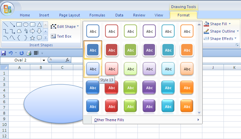This screenshot has width=241, height=139.
Task: Expand the Shape Fill dropdown arrow
Action: tap(229, 24)
